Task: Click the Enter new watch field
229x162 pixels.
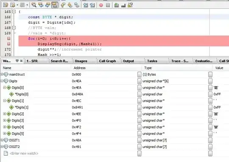Action: click(x=24, y=153)
